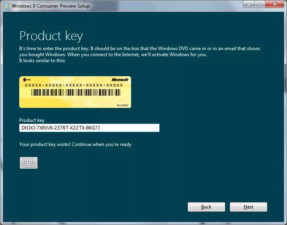Viewport: 287px width, 225px height.
Task: Return with the Back button
Action: 206,207
